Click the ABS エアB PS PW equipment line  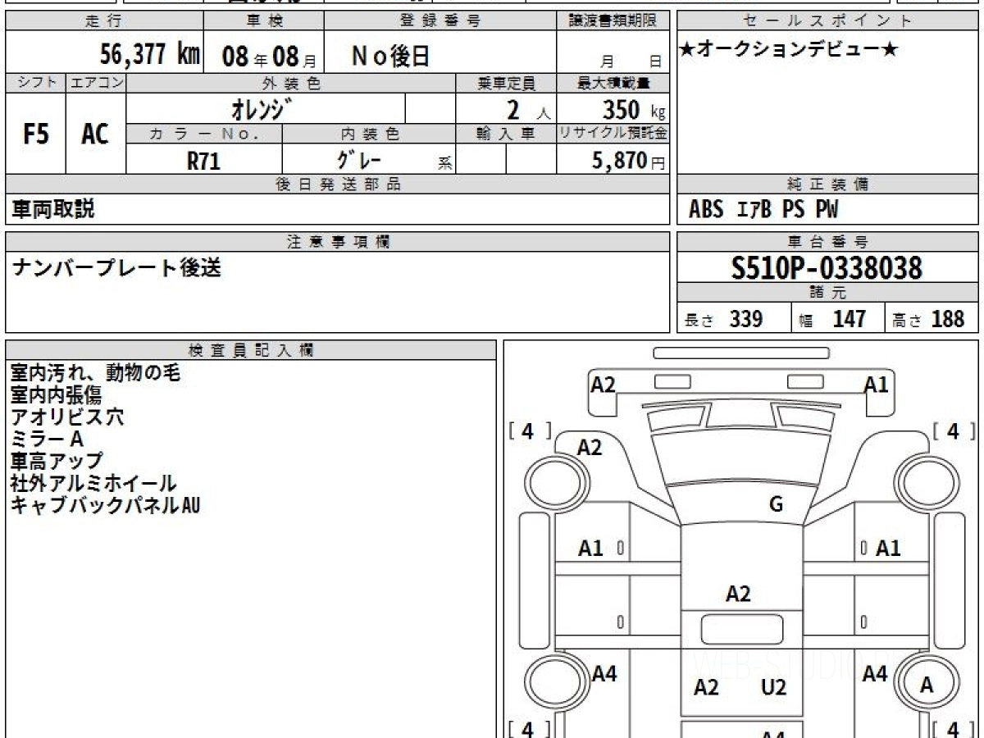point(763,210)
